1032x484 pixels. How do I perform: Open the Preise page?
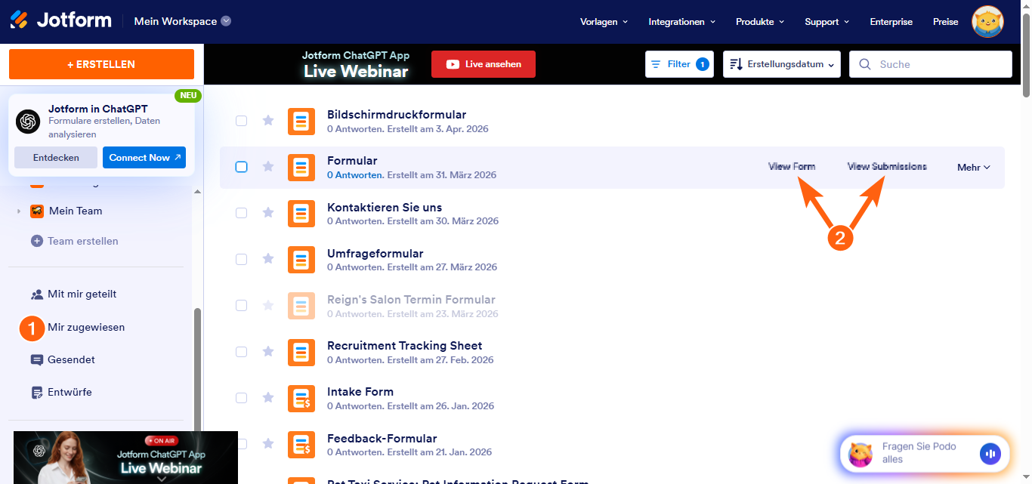[945, 22]
